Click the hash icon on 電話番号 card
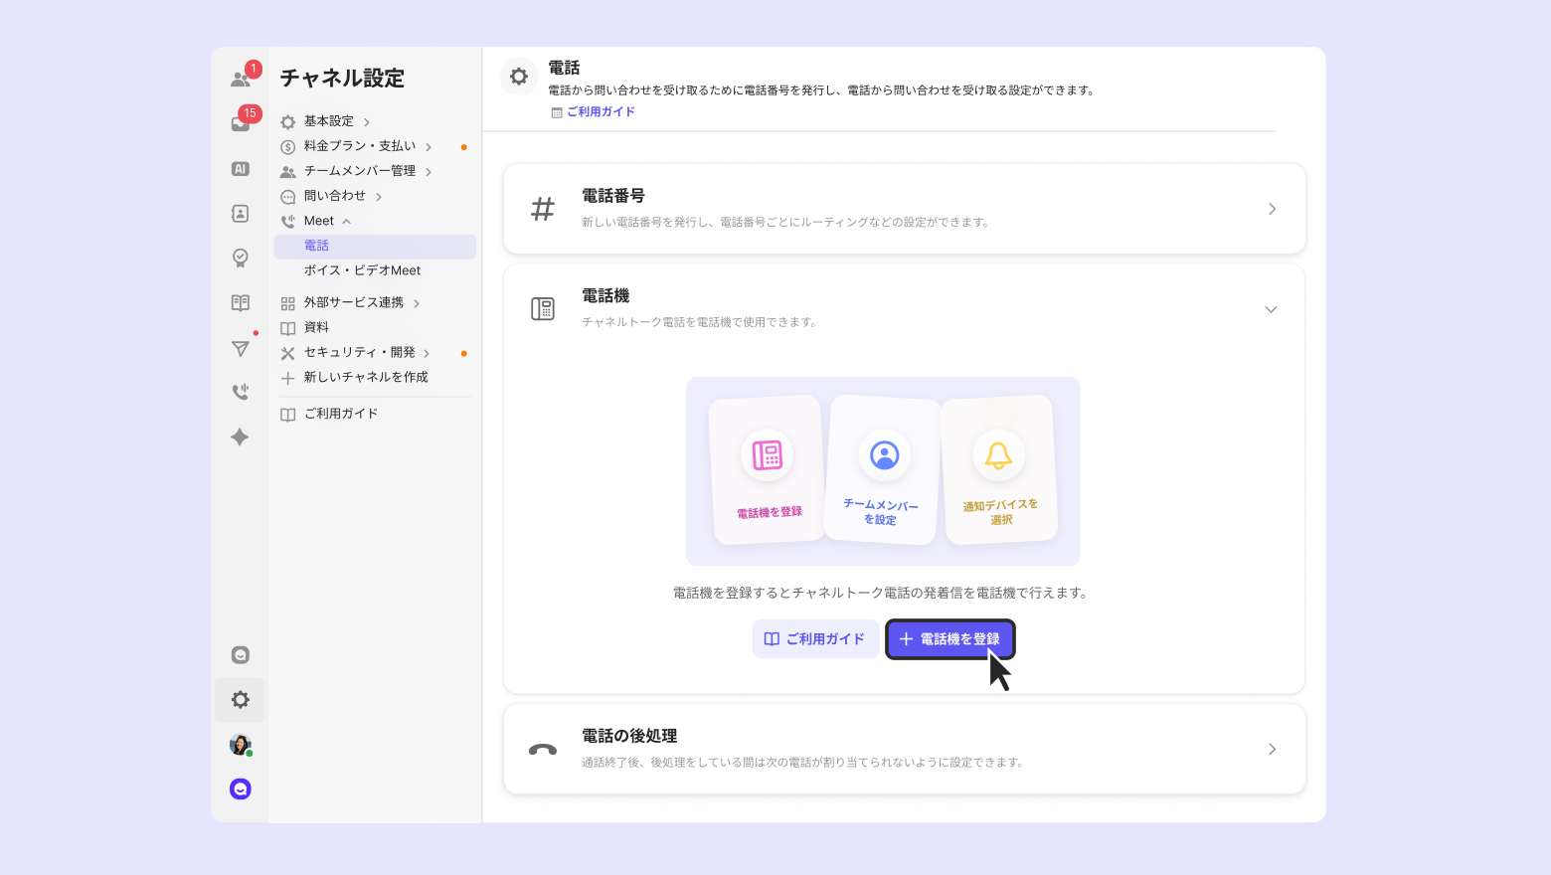 [x=543, y=209]
